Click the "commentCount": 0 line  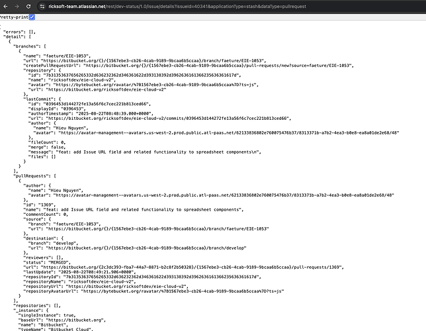click(x=46, y=214)
